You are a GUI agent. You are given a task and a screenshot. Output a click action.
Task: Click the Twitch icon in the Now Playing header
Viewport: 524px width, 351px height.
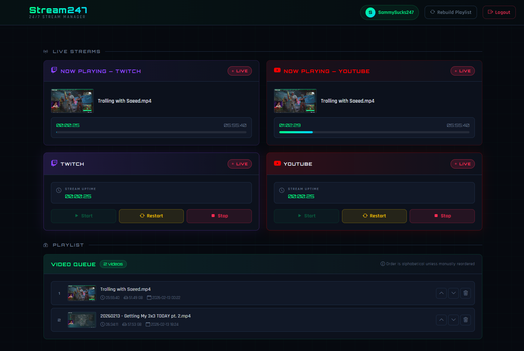pyautogui.click(x=54, y=70)
